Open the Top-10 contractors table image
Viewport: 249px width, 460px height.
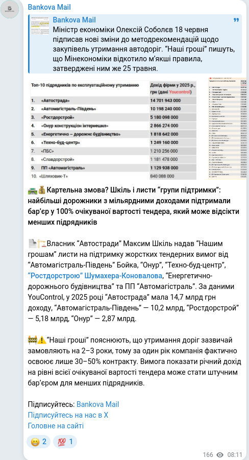click(x=113, y=129)
